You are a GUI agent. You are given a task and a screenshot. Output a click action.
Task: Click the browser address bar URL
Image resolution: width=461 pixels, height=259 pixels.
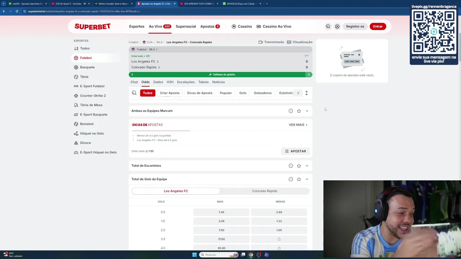tap(84, 11)
